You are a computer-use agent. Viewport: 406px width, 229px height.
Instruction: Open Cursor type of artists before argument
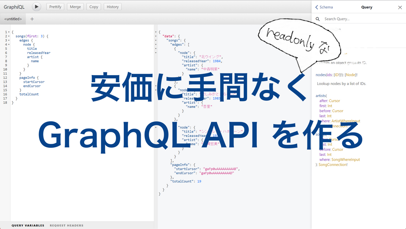click(x=338, y=111)
